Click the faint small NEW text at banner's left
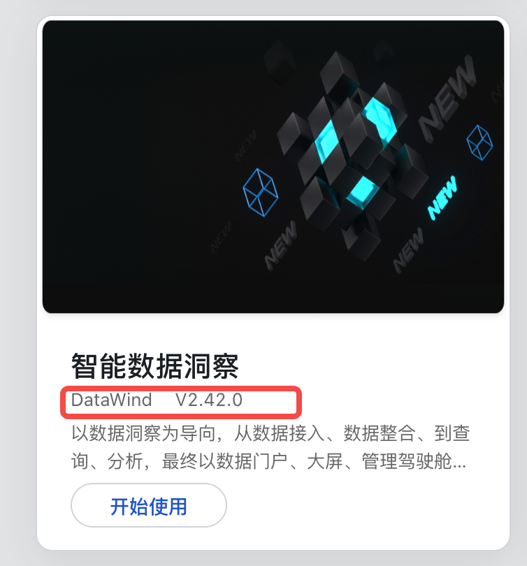 pos(222,238)
